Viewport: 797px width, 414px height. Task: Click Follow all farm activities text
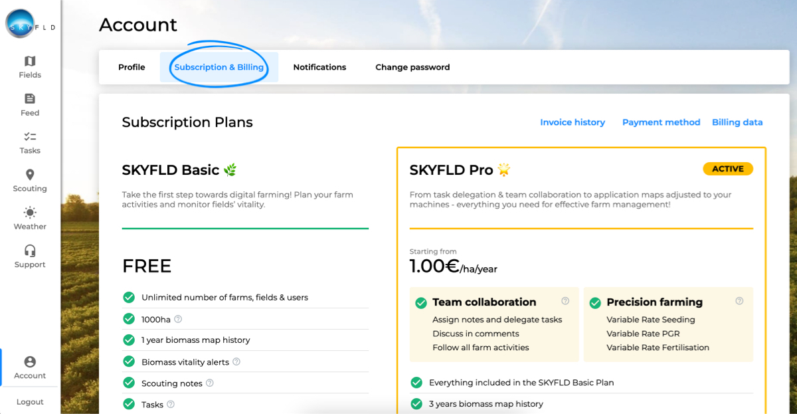(x=481, y=348)
